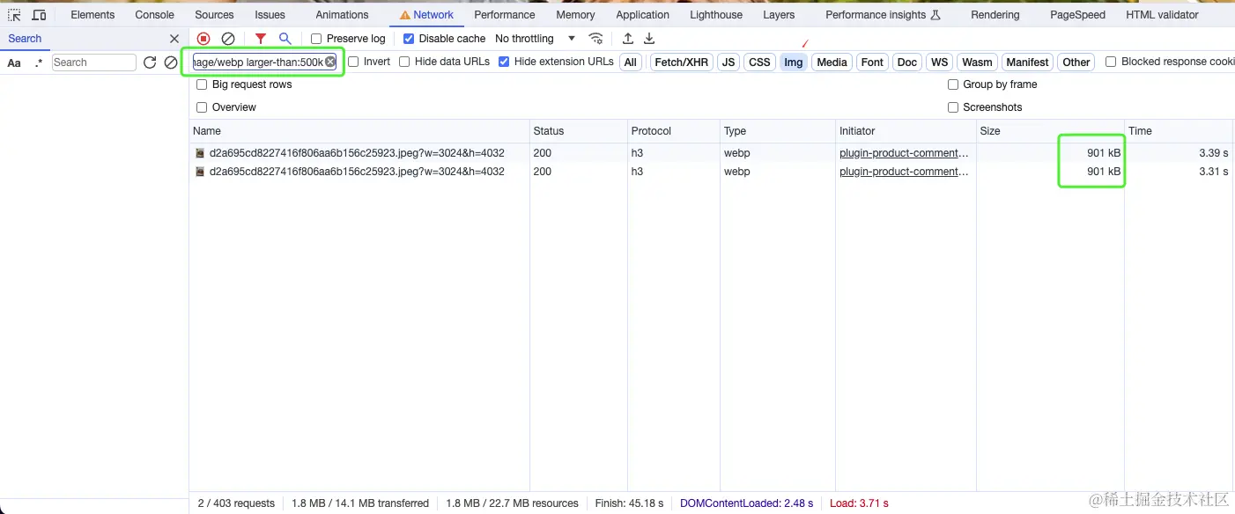This screenshot has height=514, width=1235.
Task: Filter by Font requests
Action: click(x=872, y=62)
